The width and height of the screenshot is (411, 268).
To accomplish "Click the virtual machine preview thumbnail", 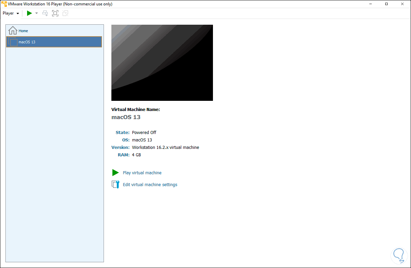I will (162, 63).
